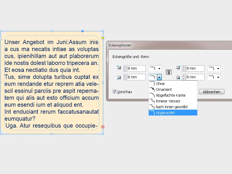The height and width of the screenshot is (174, 232).
Task: Click the right-middle frame handle
Action: click(103, 83)
